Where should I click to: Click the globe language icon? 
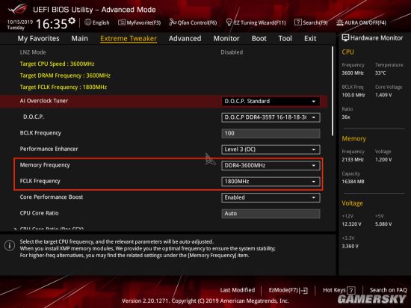point(87,22)
